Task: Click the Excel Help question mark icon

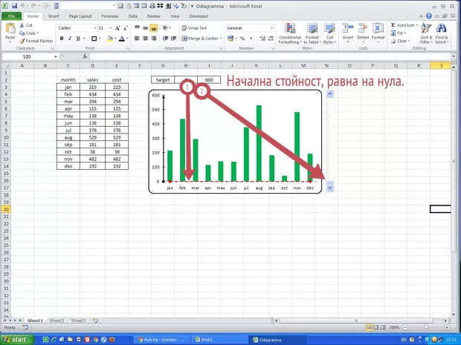Action: (429, 16)
